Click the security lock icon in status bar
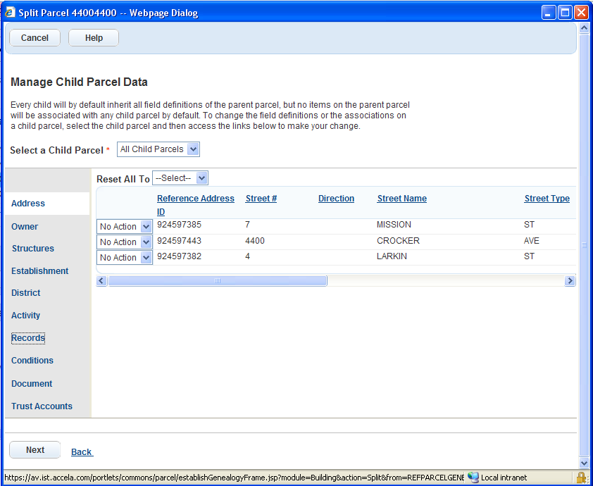This screenshot has height=486, width=593. 581,478
